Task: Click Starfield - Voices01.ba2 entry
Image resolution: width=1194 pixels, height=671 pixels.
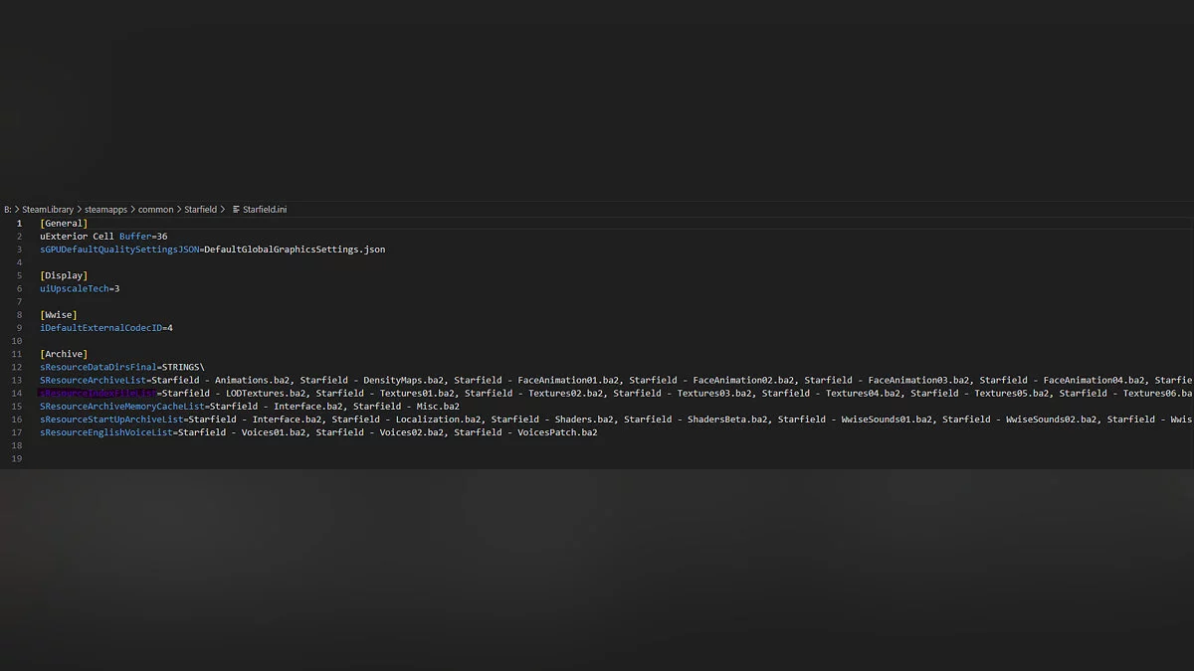Action: coord(243,432)
